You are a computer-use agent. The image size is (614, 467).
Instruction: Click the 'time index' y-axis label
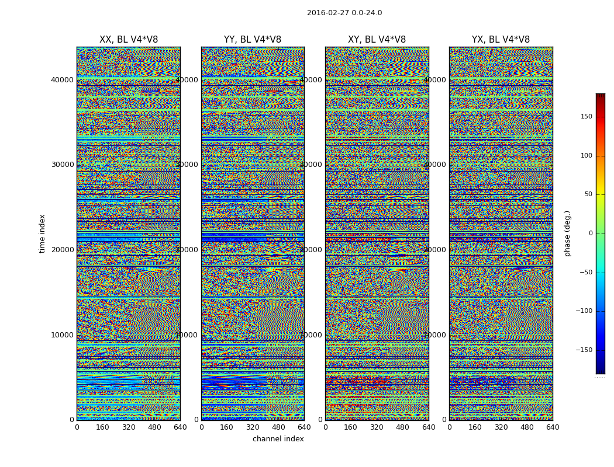point(42,233)
